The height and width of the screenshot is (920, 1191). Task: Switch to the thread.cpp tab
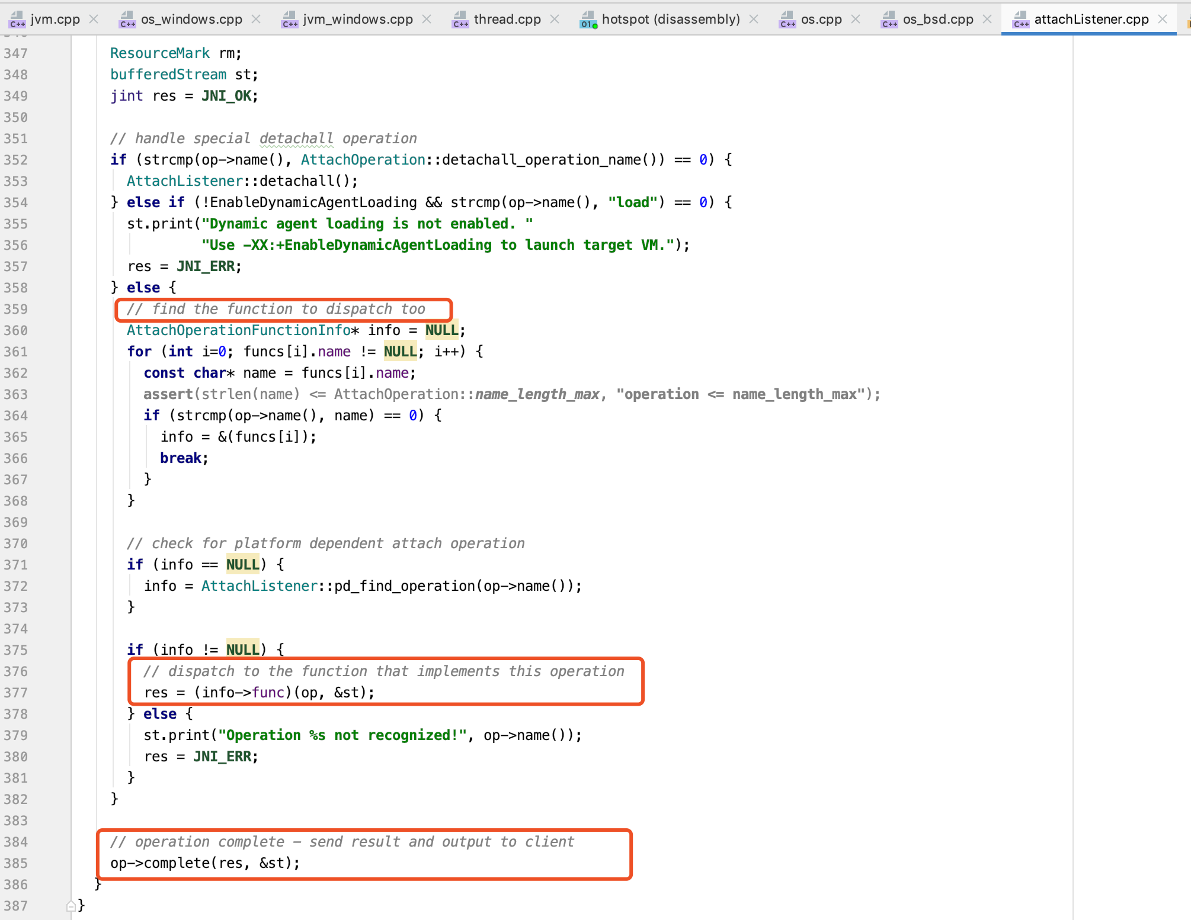(x=507, y=20)
